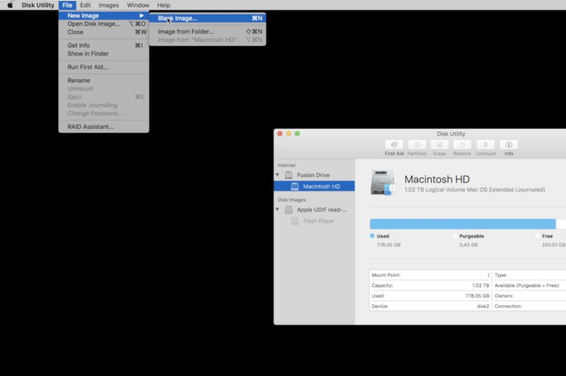Select Run First Aid… menu item

103,67
